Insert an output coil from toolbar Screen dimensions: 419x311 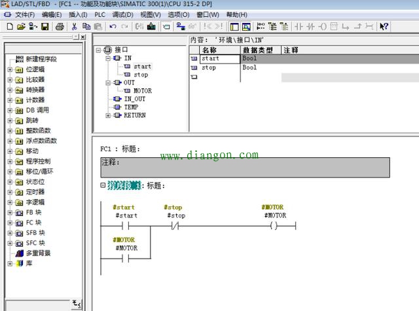click(x=322, y=27)
